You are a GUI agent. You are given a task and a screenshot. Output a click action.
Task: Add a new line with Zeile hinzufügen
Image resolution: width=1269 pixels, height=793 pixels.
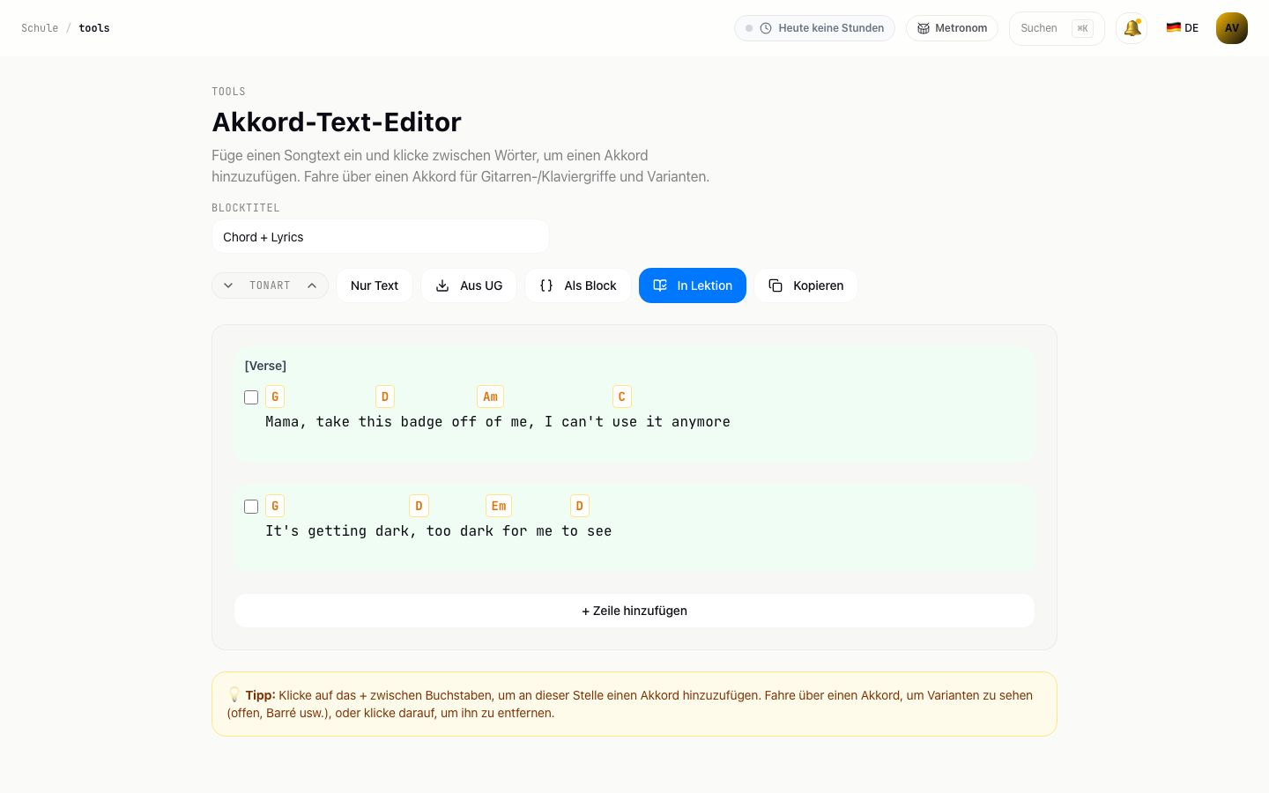tap(634, 611)
